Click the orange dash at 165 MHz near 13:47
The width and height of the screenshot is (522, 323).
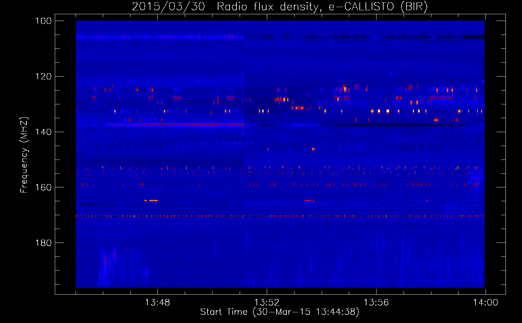151,201
